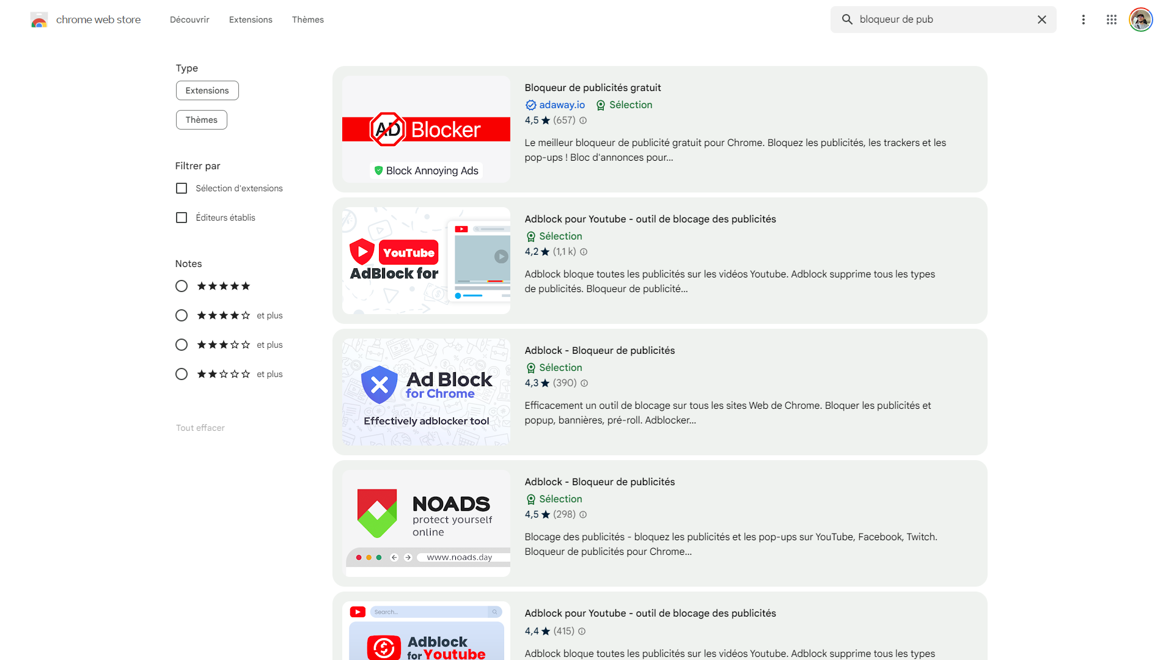Image resolution: width=1163 pixels, height=660 pixels.
Task: Open the Google apps grid
Action: (1112, 20)
